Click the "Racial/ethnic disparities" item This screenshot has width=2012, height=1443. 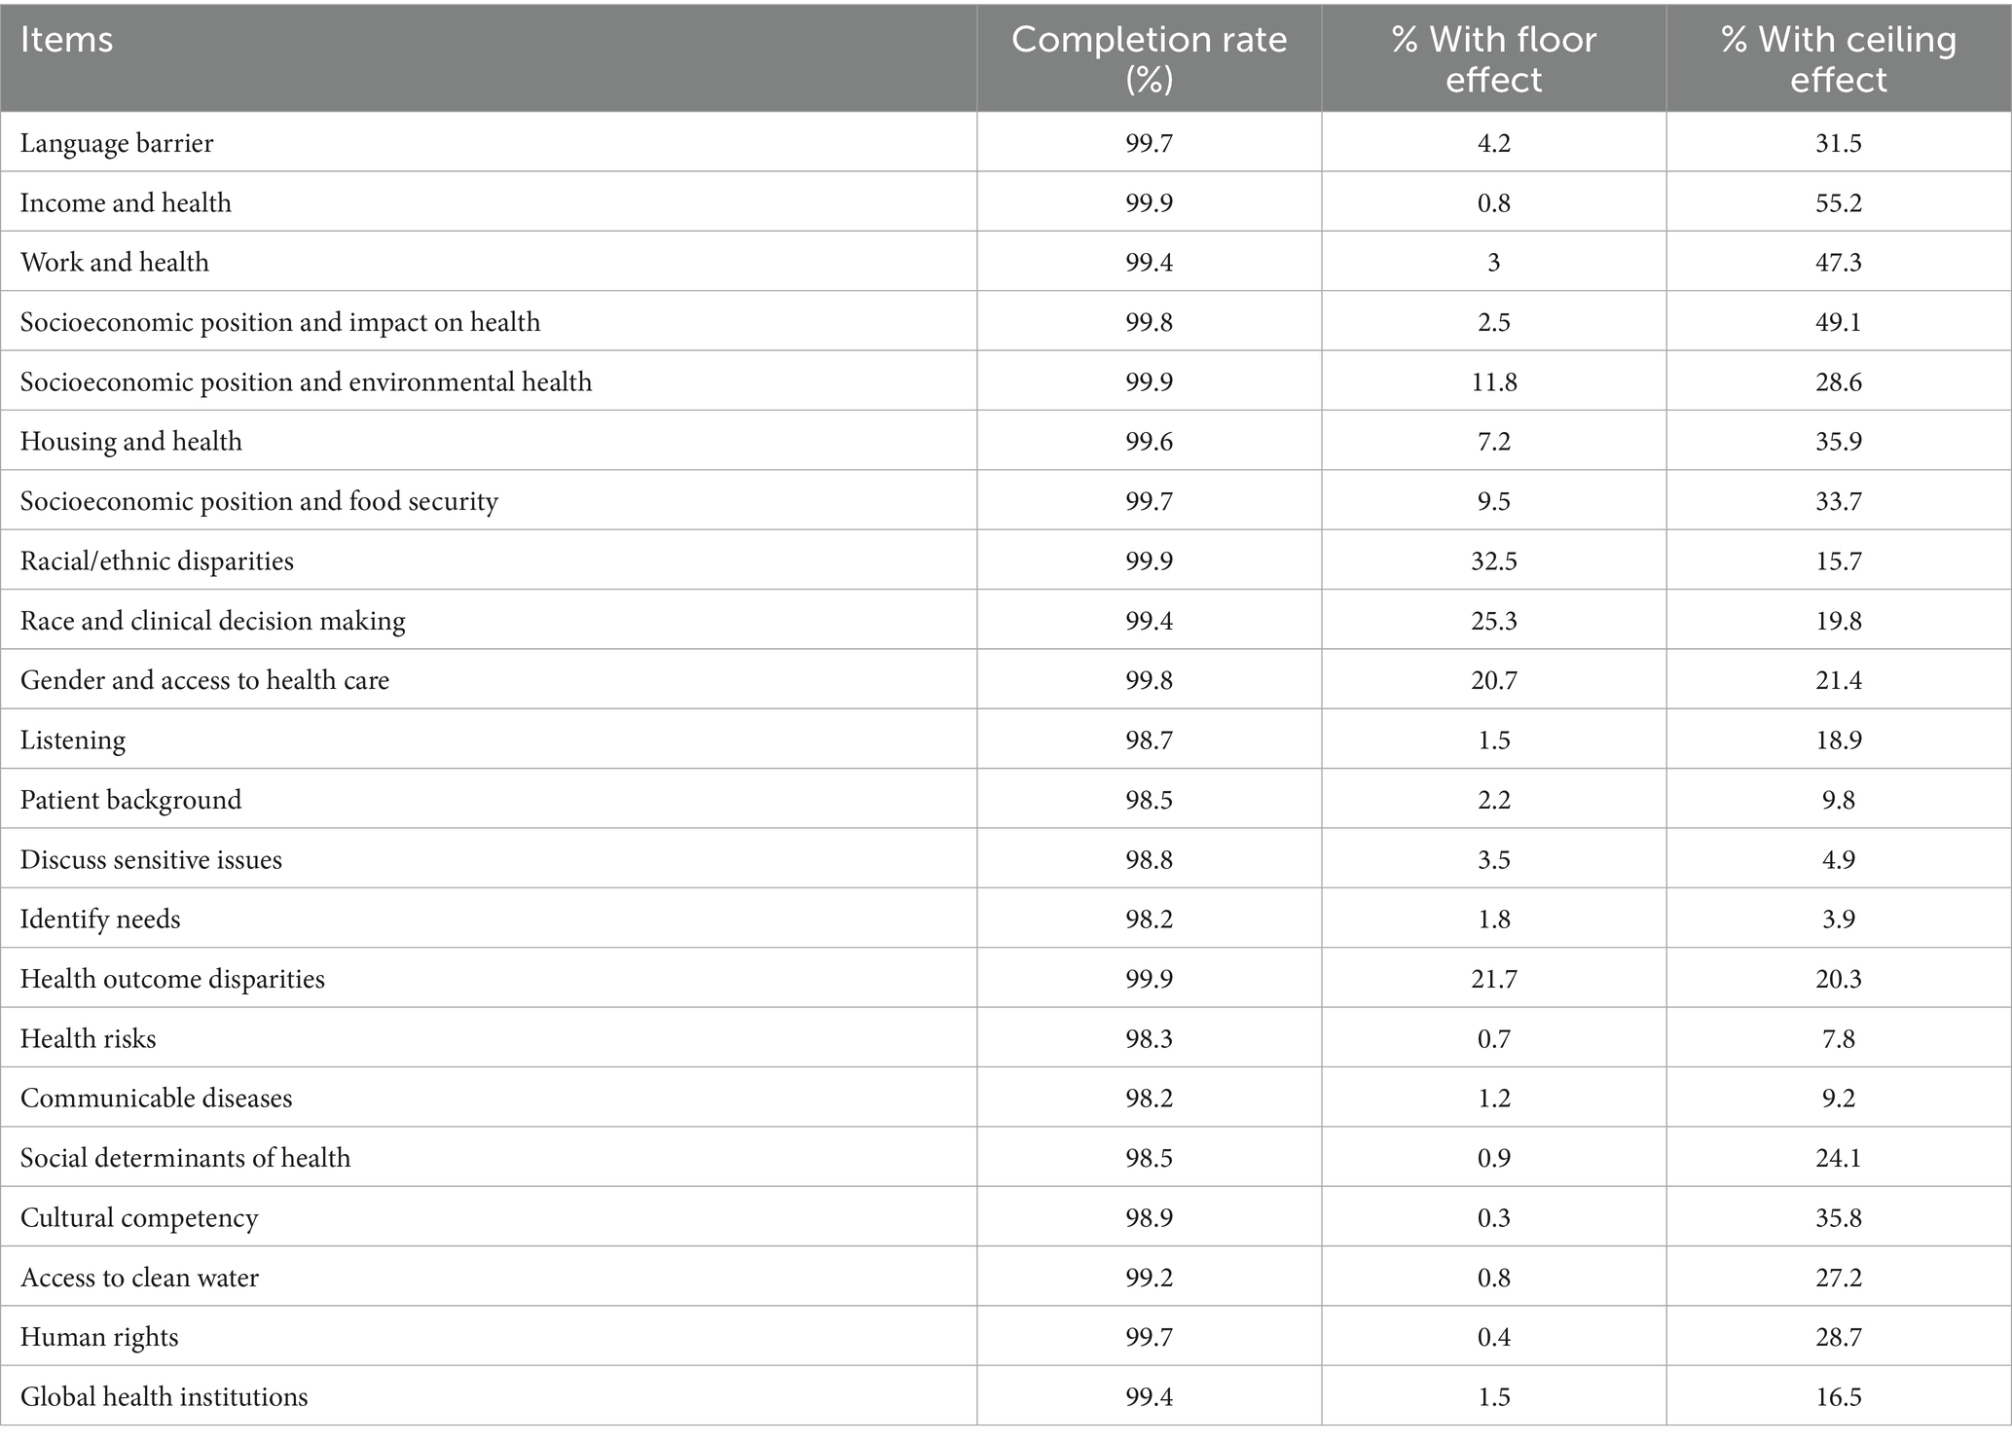pyautogui.click(x=157, y=560)
